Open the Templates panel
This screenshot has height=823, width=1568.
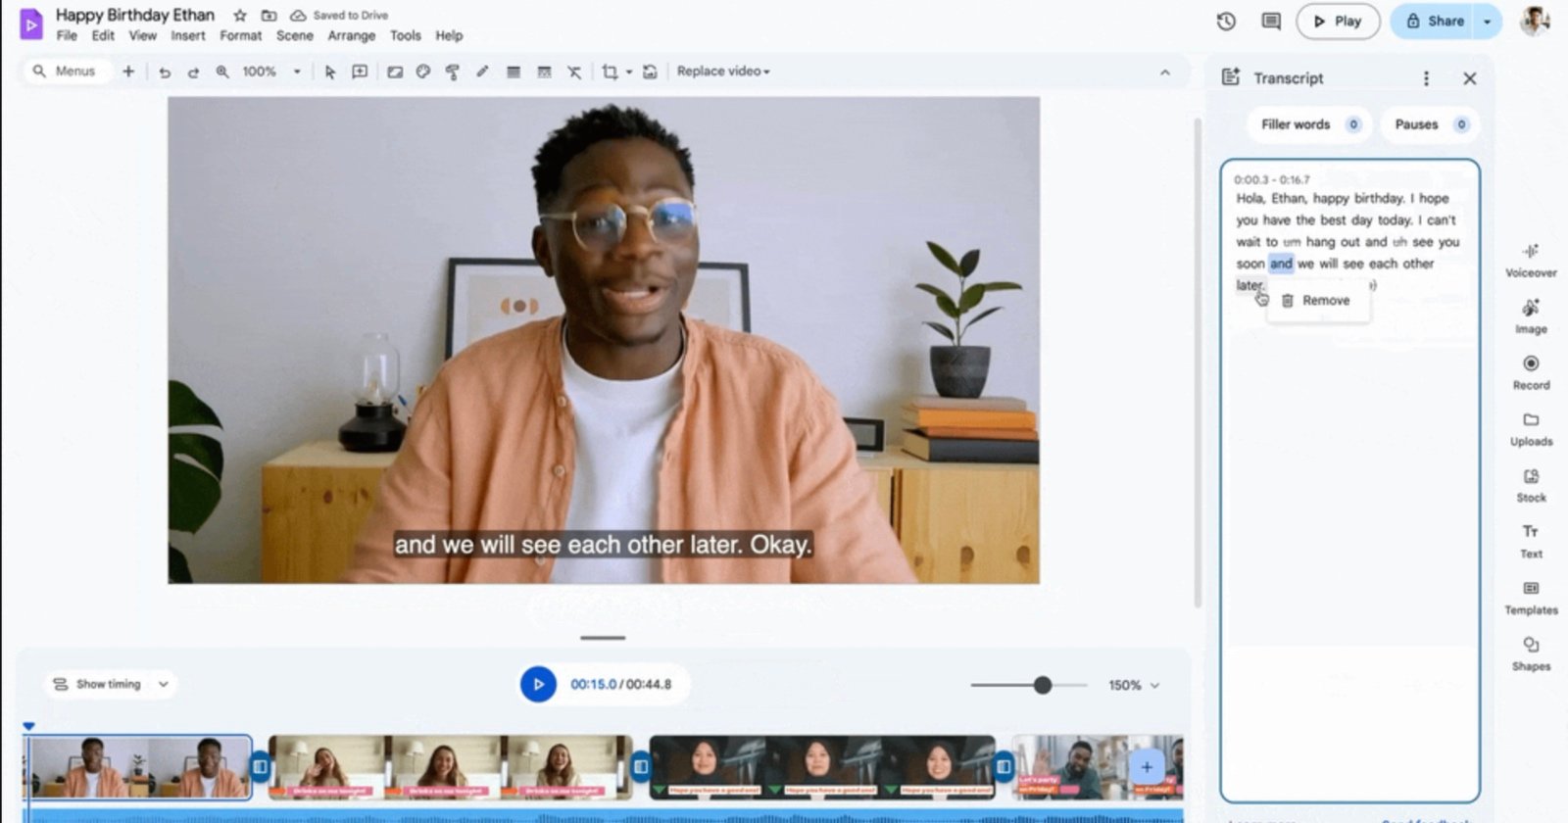point(1531,595)
